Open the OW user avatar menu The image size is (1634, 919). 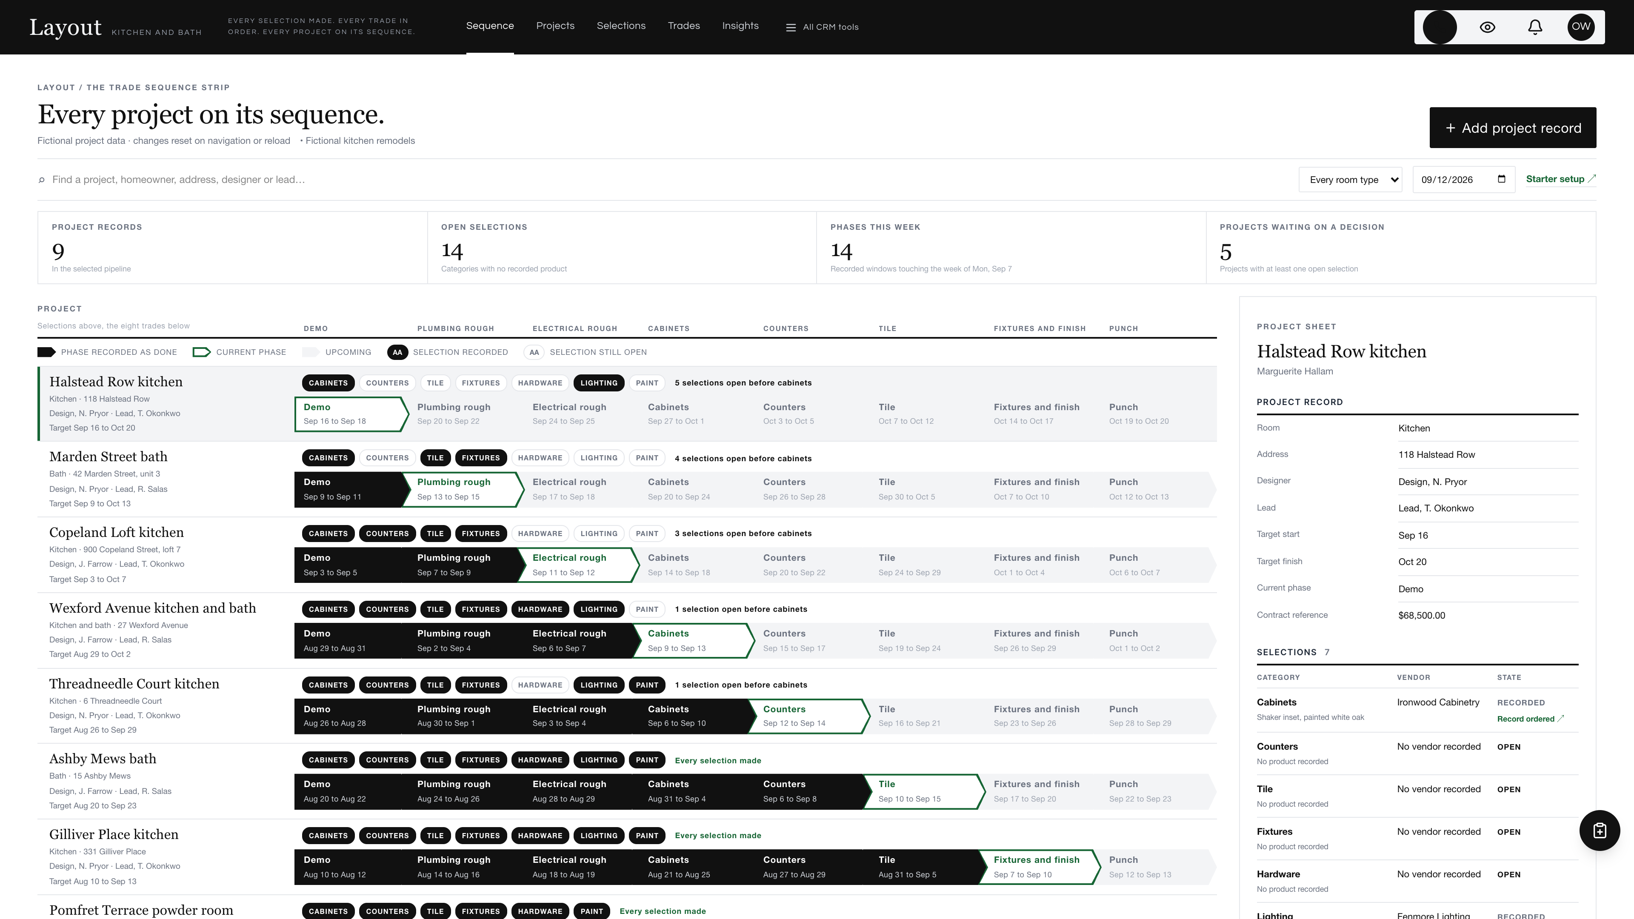pos(1581,27)
